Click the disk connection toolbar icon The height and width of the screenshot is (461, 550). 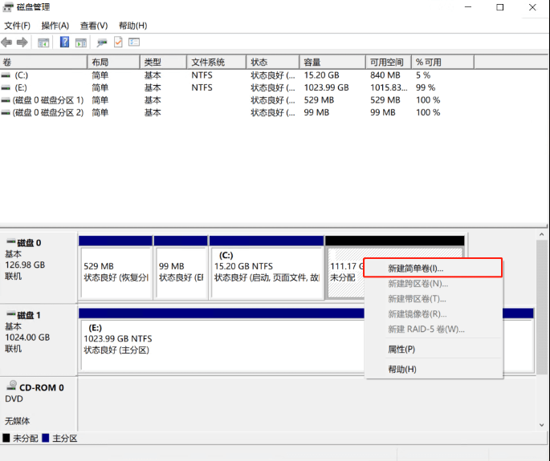pos(102,42)
